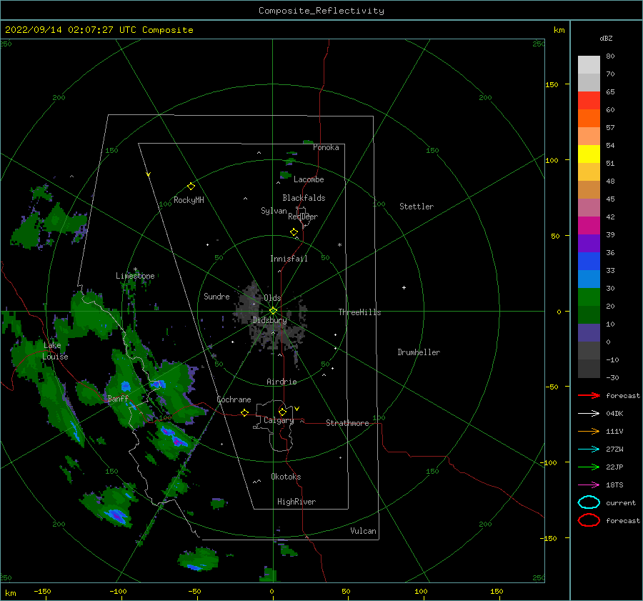This screenshot has width=643, height=601.
Task: Click the cyan 27ZW arrow in legend
Action: click(x=589, y=449)
